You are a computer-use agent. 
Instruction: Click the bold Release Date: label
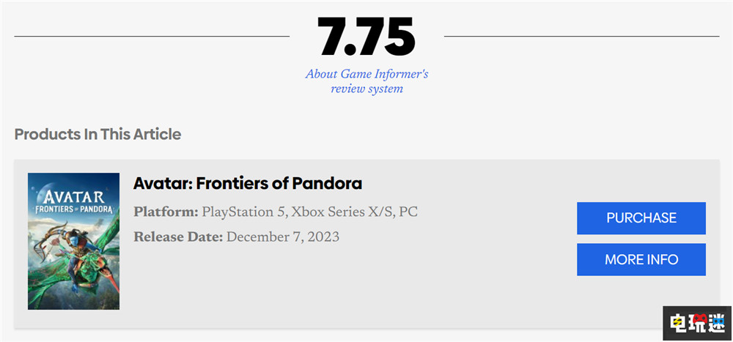tap(178, 237)
